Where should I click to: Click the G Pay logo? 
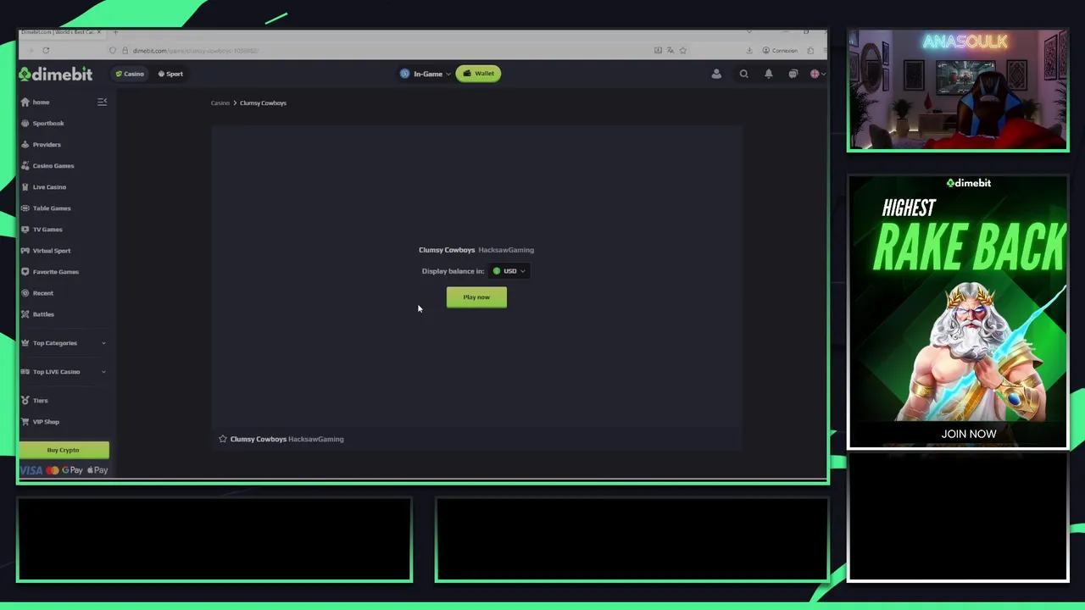point(72,470)
